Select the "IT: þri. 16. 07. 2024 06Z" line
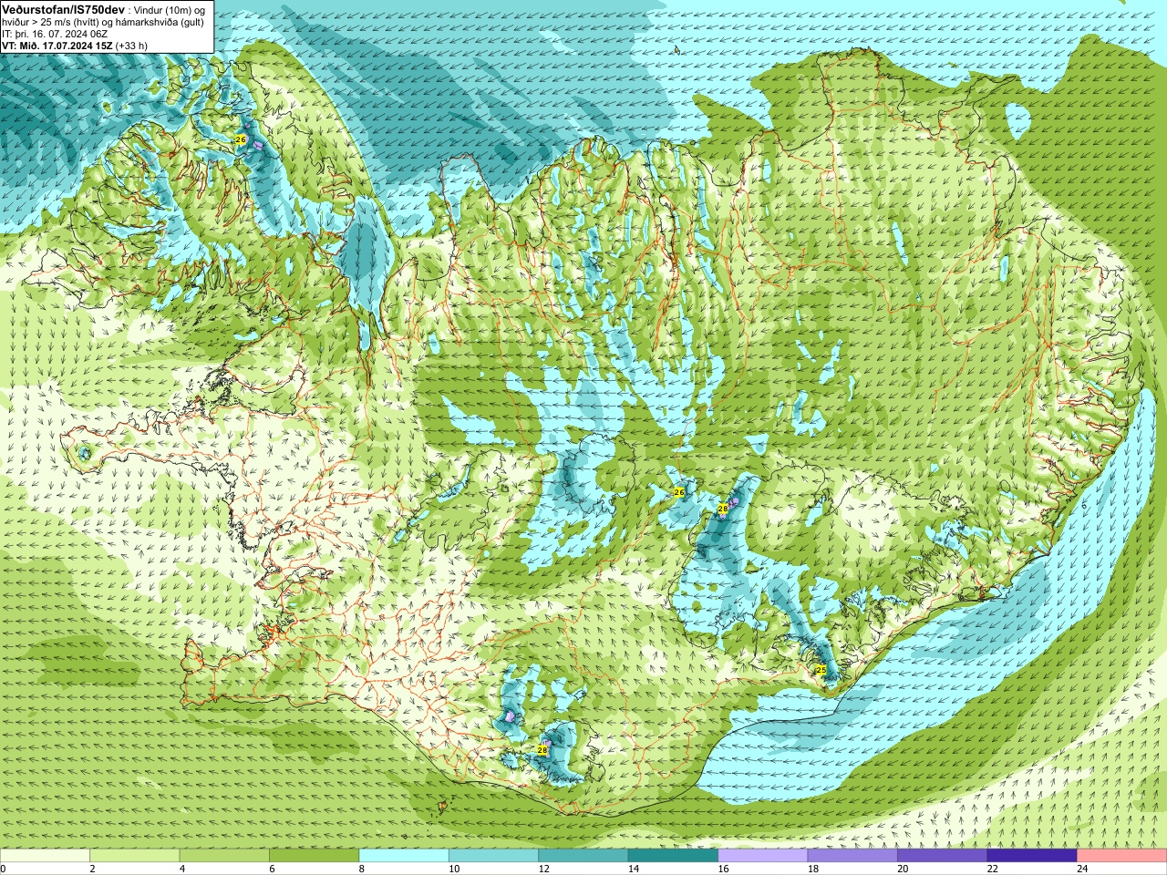The height and width of the screenshot is (875, 1167). [55, 34]
